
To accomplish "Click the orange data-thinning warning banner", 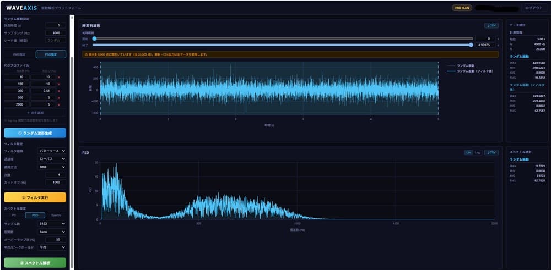I will click(290, 54).
